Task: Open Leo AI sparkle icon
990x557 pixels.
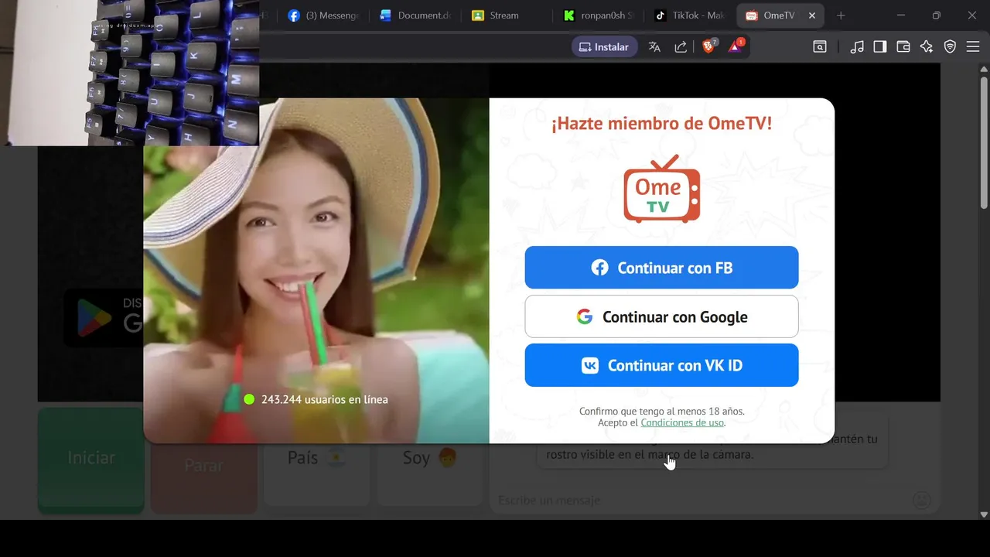Action: click(x=927, y=47)
